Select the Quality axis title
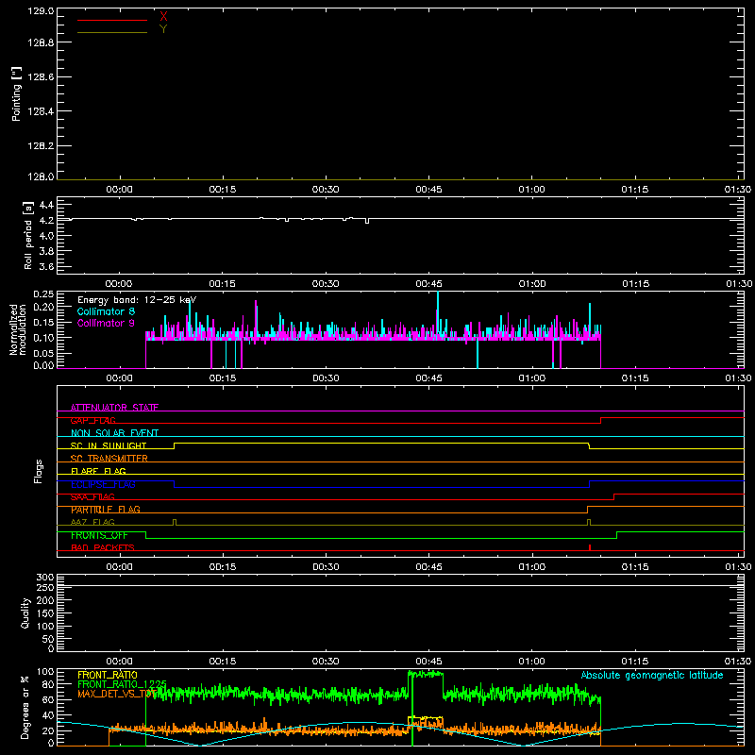755x755 pixels. coord(25,612)
